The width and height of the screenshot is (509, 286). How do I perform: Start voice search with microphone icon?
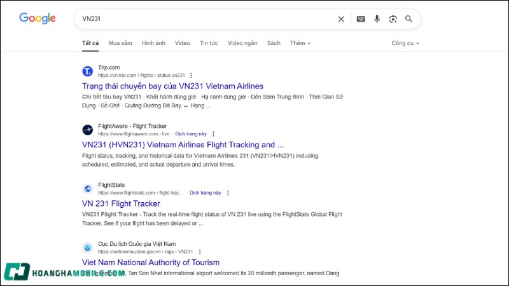coord(377,19)
